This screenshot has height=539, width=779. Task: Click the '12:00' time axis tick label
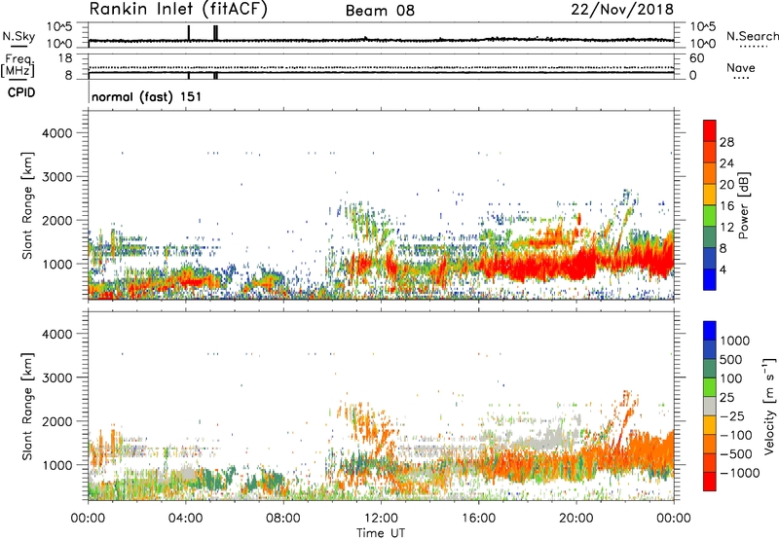coord(381,519)
